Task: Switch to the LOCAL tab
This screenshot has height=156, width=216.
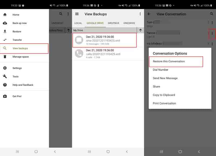Action: pyautogui.click(x=78, y=23)
